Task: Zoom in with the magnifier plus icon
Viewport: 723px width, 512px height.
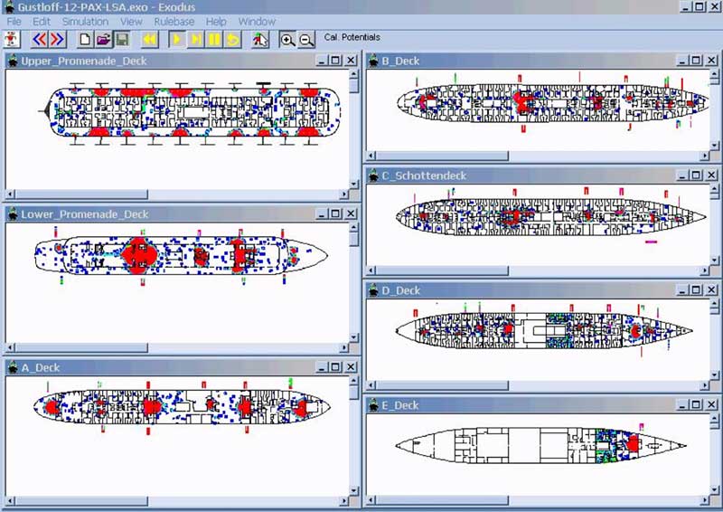Action: click(x=287, y=40)
